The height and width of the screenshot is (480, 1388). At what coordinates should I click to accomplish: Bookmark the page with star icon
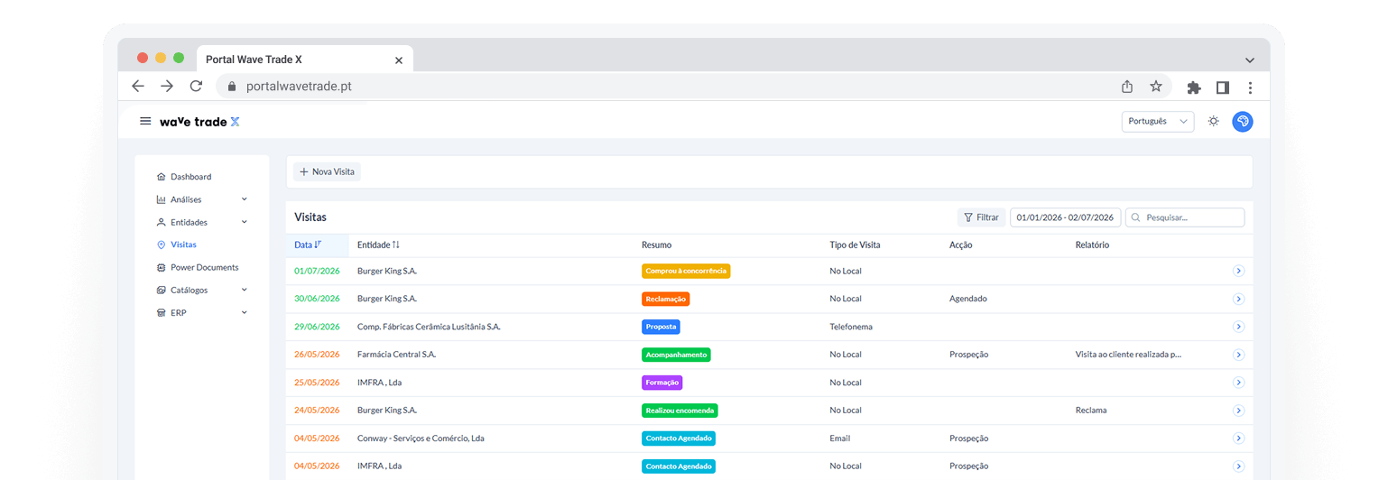(1156, 87)
